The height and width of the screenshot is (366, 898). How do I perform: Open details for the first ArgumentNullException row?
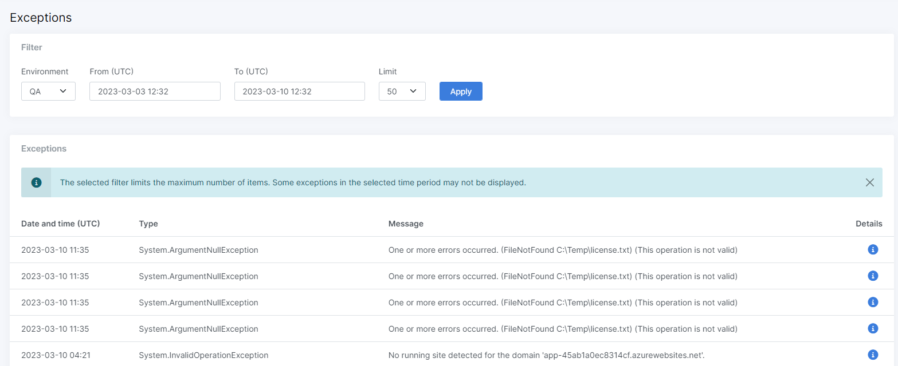pyautogui.click(x=873, y=249)
